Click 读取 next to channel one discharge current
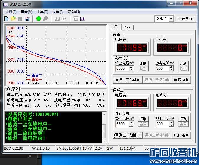This screenshot has width=199, height=165. tap(183, 63)
